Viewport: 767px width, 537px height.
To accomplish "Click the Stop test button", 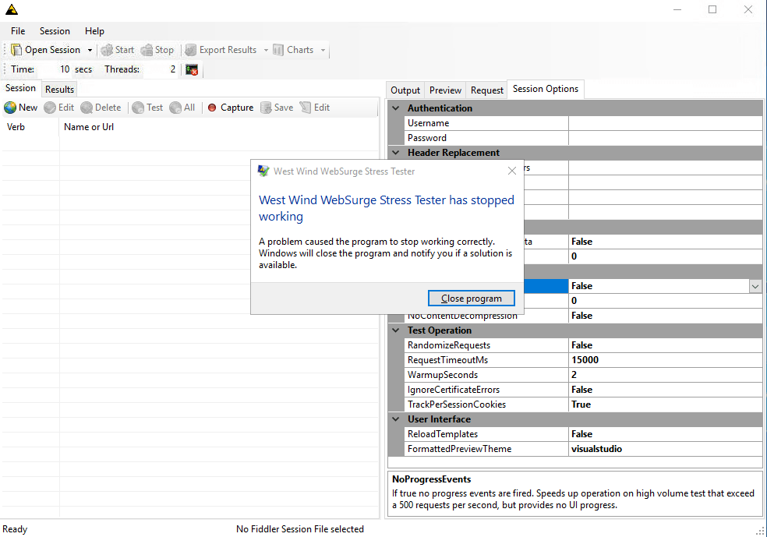I will (157, 50).
